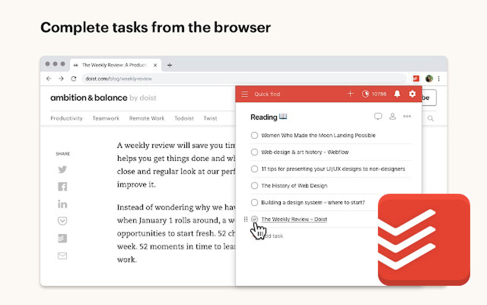This screenshot has height=305, width=487.
Task: Open the browser profile avatar
Action: [429, 79]
